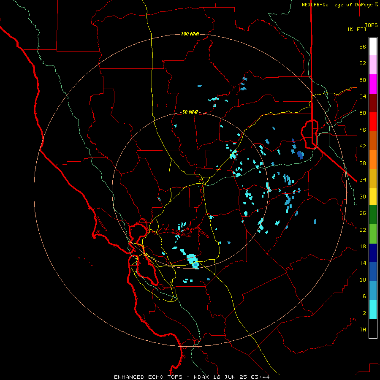Click the '22' legend value

coord(363,230)
